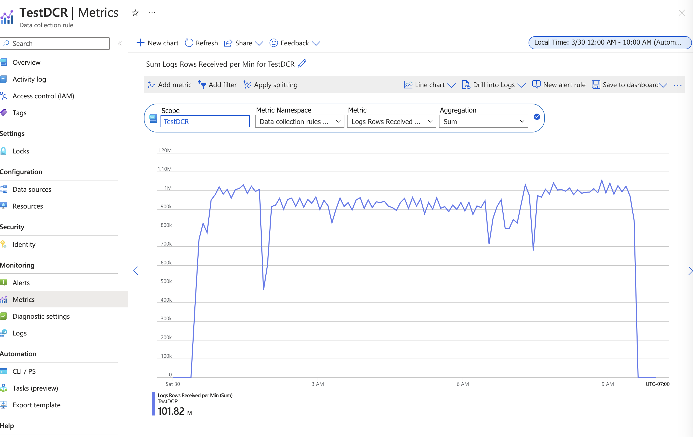Click the blue legend color bar

[x=153, y=404]
